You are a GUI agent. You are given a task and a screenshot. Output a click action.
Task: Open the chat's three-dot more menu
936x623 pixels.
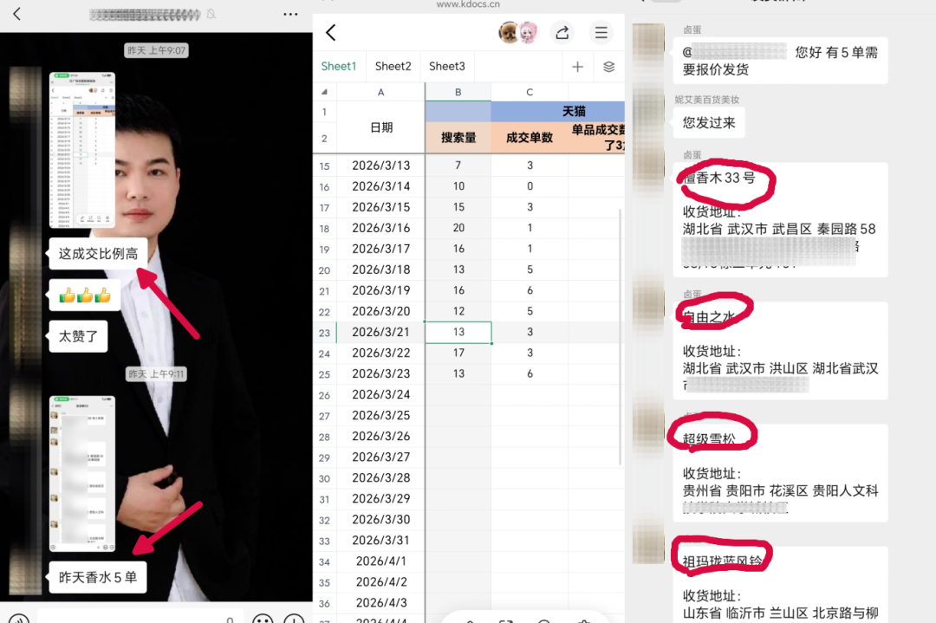click(x=290, y=15)
